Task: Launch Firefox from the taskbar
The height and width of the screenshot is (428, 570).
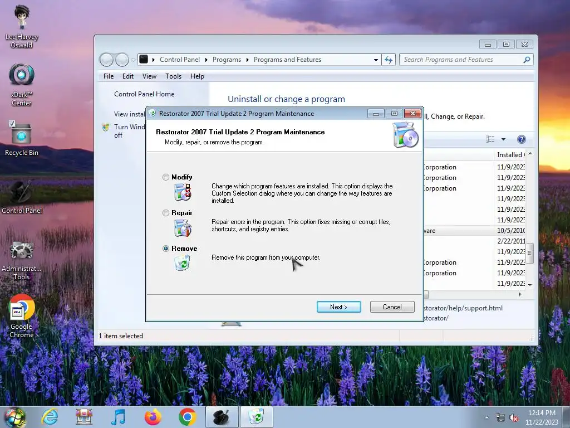Action: click(x=153, y=417)
